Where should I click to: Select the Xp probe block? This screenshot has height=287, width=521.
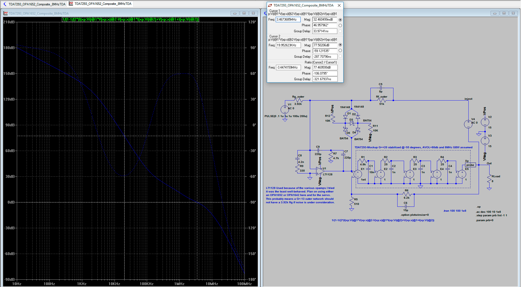471,165
